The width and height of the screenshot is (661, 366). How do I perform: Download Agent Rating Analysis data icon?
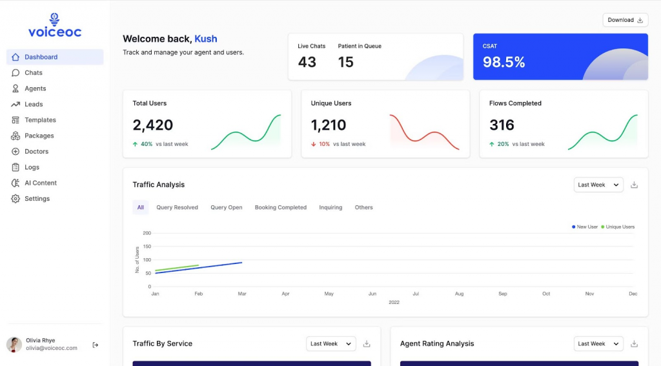[634, 343]
